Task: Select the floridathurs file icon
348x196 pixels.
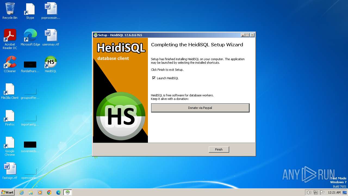Action: coord(30,67)
